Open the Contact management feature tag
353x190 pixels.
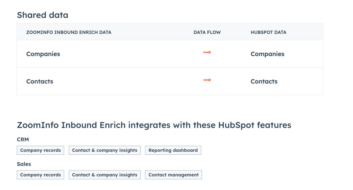click(173, 175)
